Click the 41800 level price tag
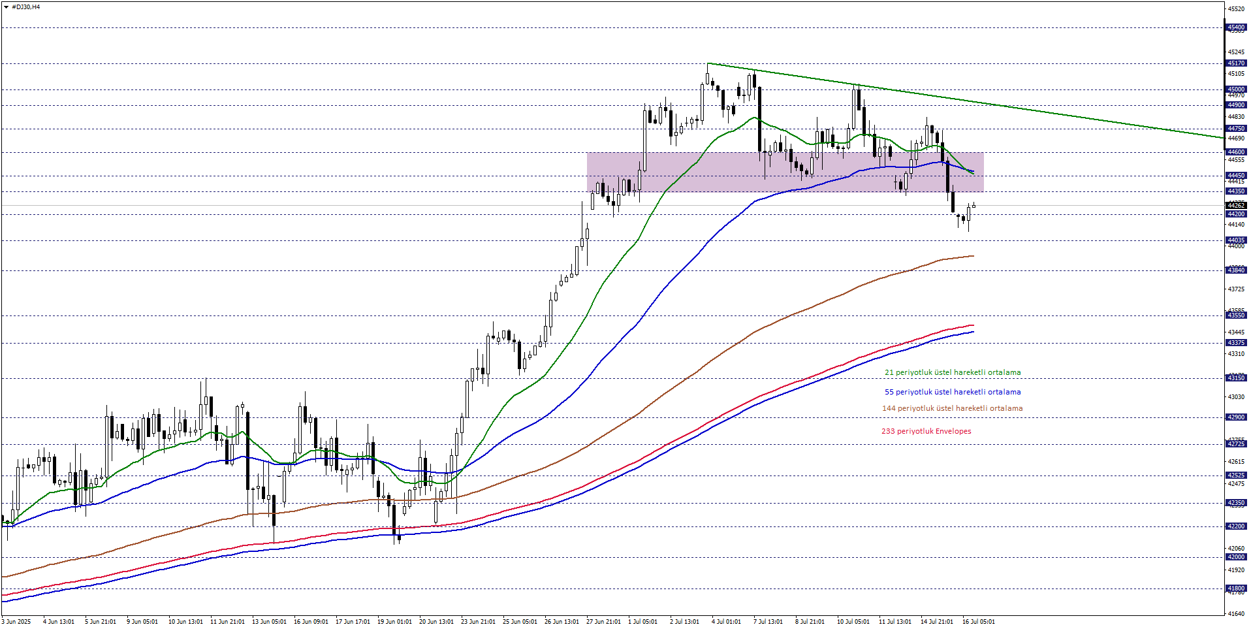The width and height of the screenshot is (1251, 629). 1235,589
